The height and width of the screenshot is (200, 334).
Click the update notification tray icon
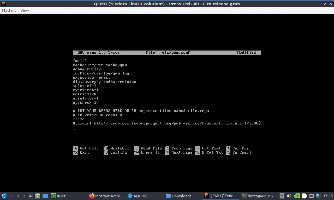318,196
